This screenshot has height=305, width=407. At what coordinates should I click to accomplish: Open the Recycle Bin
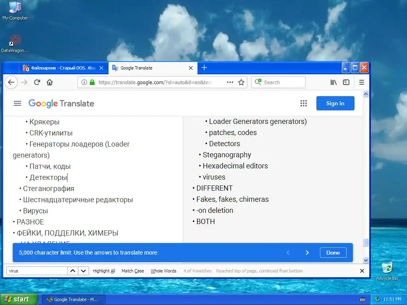387,271
